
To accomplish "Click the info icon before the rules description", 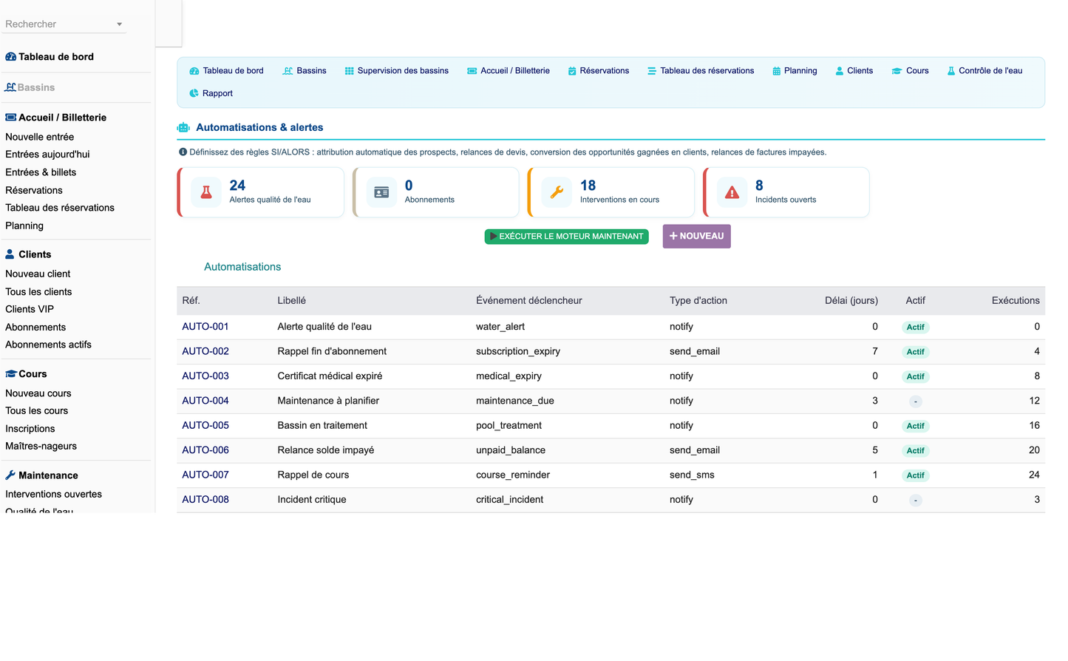I will tap(183, 152).
